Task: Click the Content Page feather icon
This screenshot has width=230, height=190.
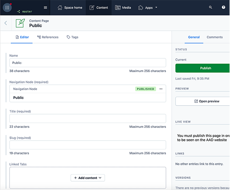Action: 20,23
